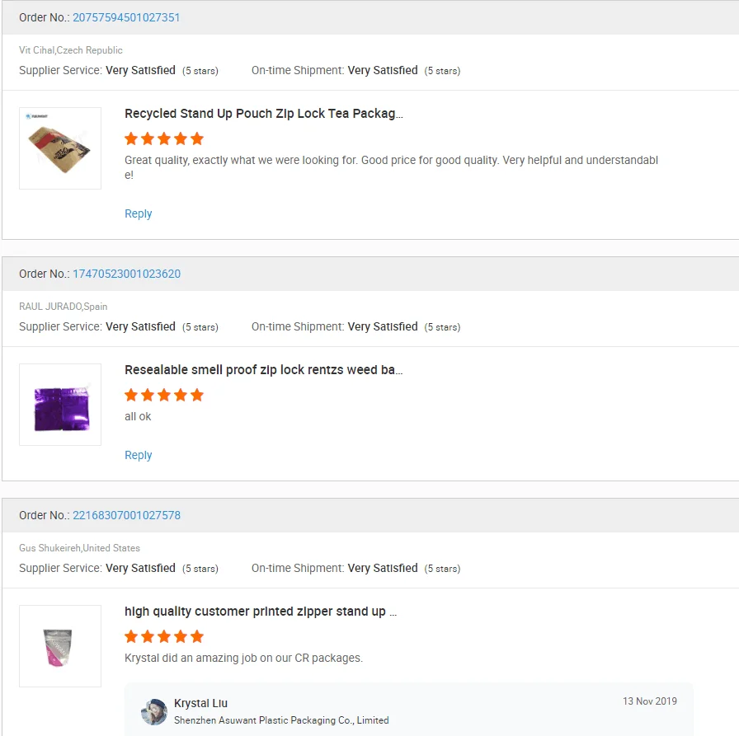Image resolution: width=739 pixels, height=736 pixels.
Task: Open Resealable smell proof zip lock product title
Action: pos(263,370)
